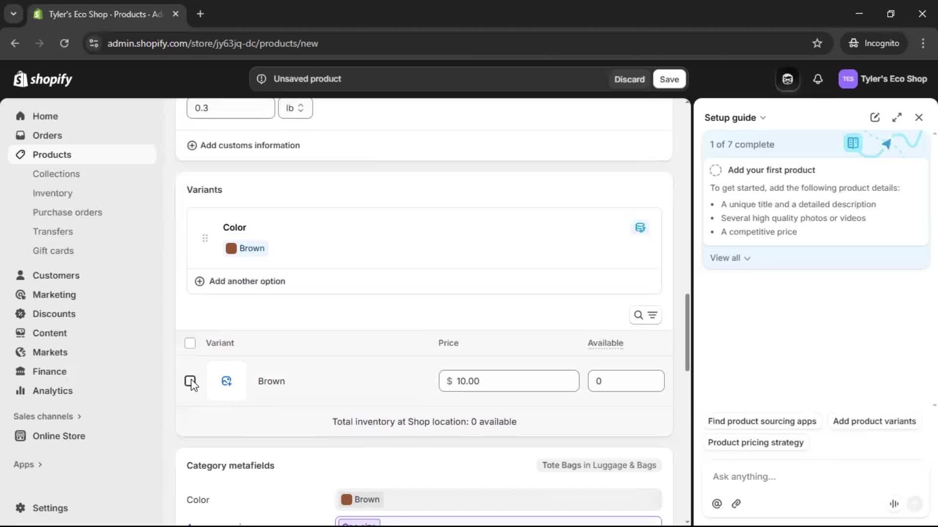Open Purchase orders in the sidebar

pyautogui.click(x=68, y=212)
